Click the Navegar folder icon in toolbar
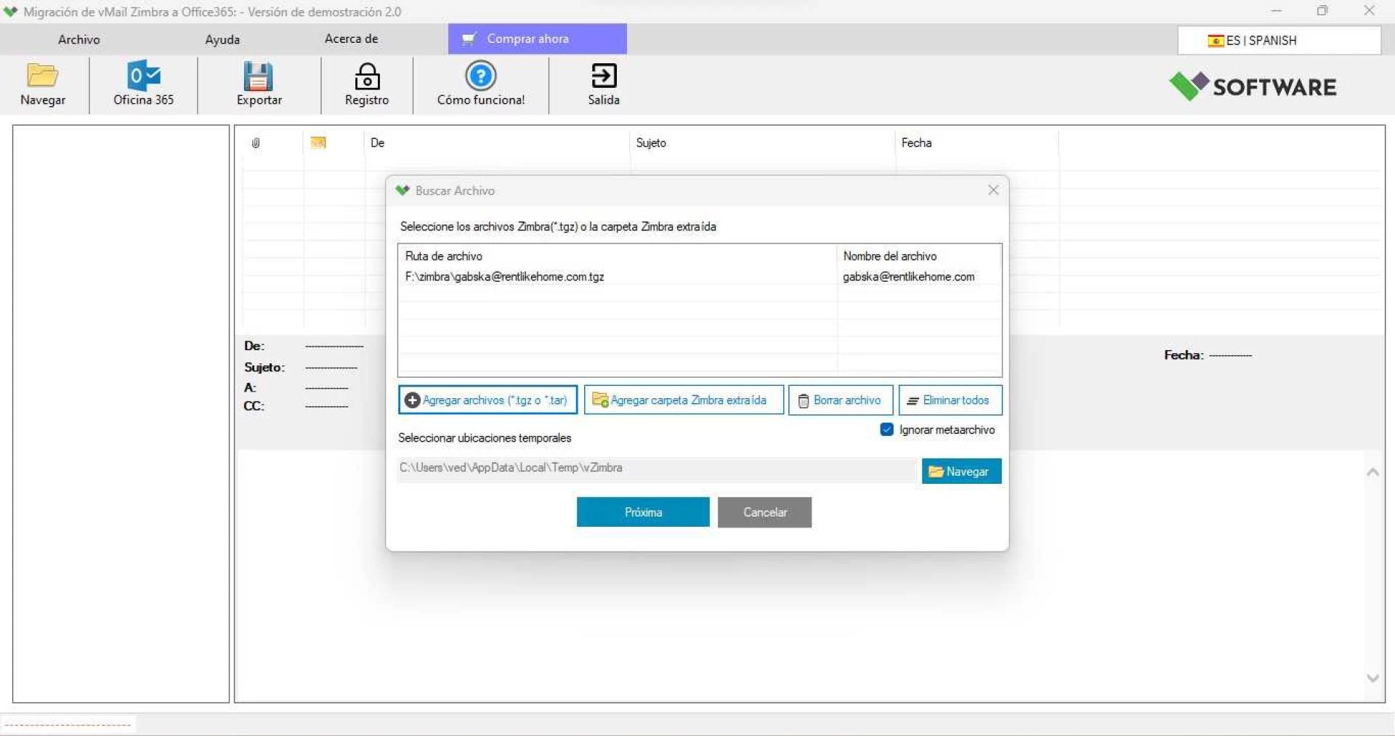The width and height of the screenshot is (1395, 736). (x=43, y=76)
